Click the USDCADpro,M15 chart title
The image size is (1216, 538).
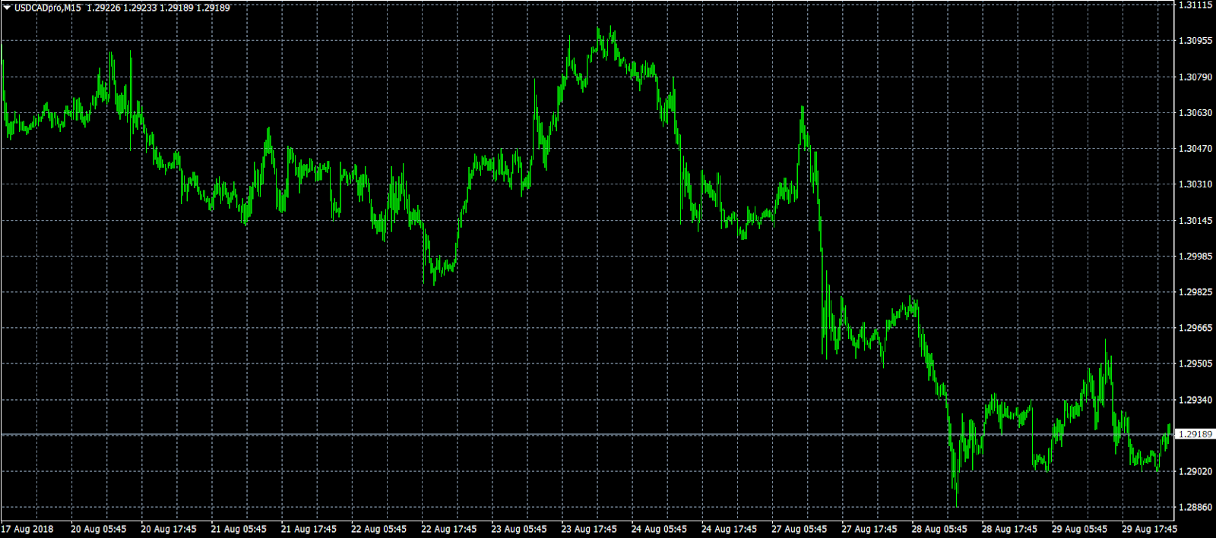(x=47, y=8)
